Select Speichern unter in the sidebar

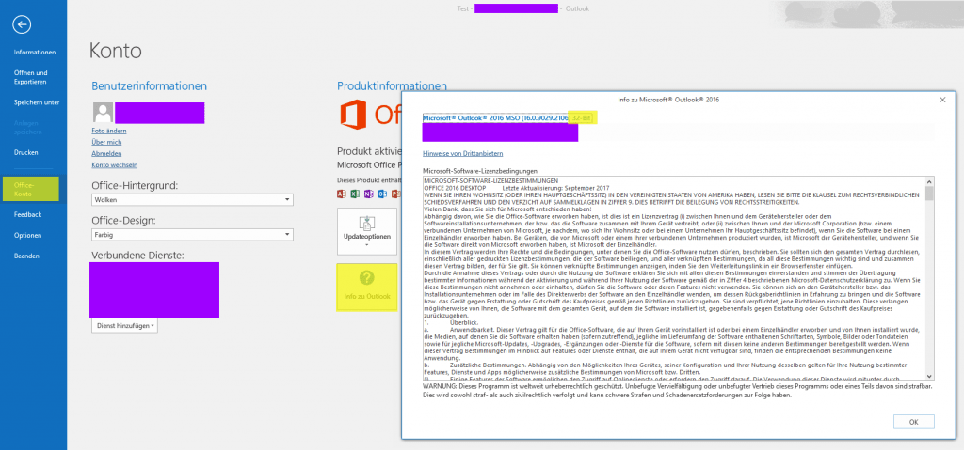coord(37,102)
